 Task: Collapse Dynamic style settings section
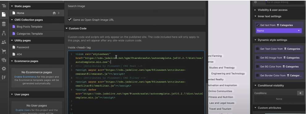tap(255, 40)
